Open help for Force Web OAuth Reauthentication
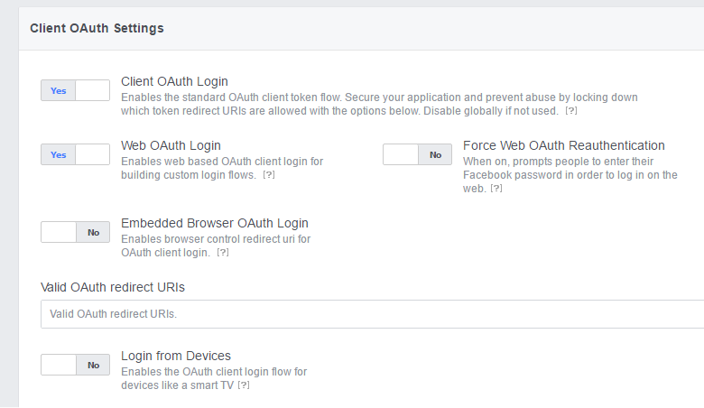 click(496, 189)
